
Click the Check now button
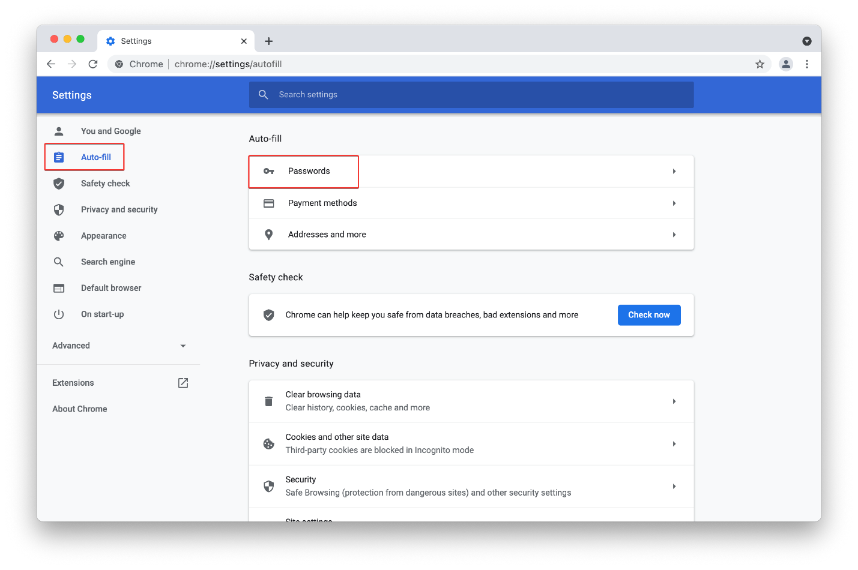pos(649,314)
